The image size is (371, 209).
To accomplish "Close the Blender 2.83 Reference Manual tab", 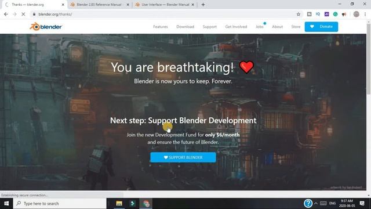I will [128, 5].
